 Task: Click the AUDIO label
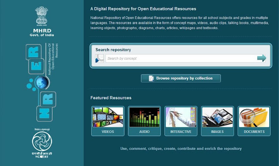(144, 132)
